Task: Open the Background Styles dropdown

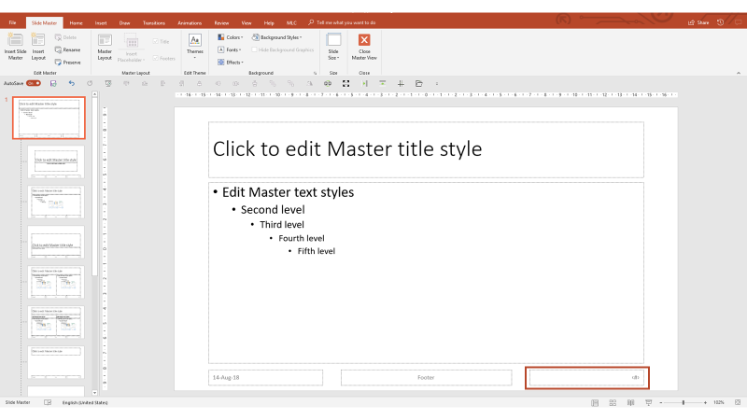Action: point(276,37)
